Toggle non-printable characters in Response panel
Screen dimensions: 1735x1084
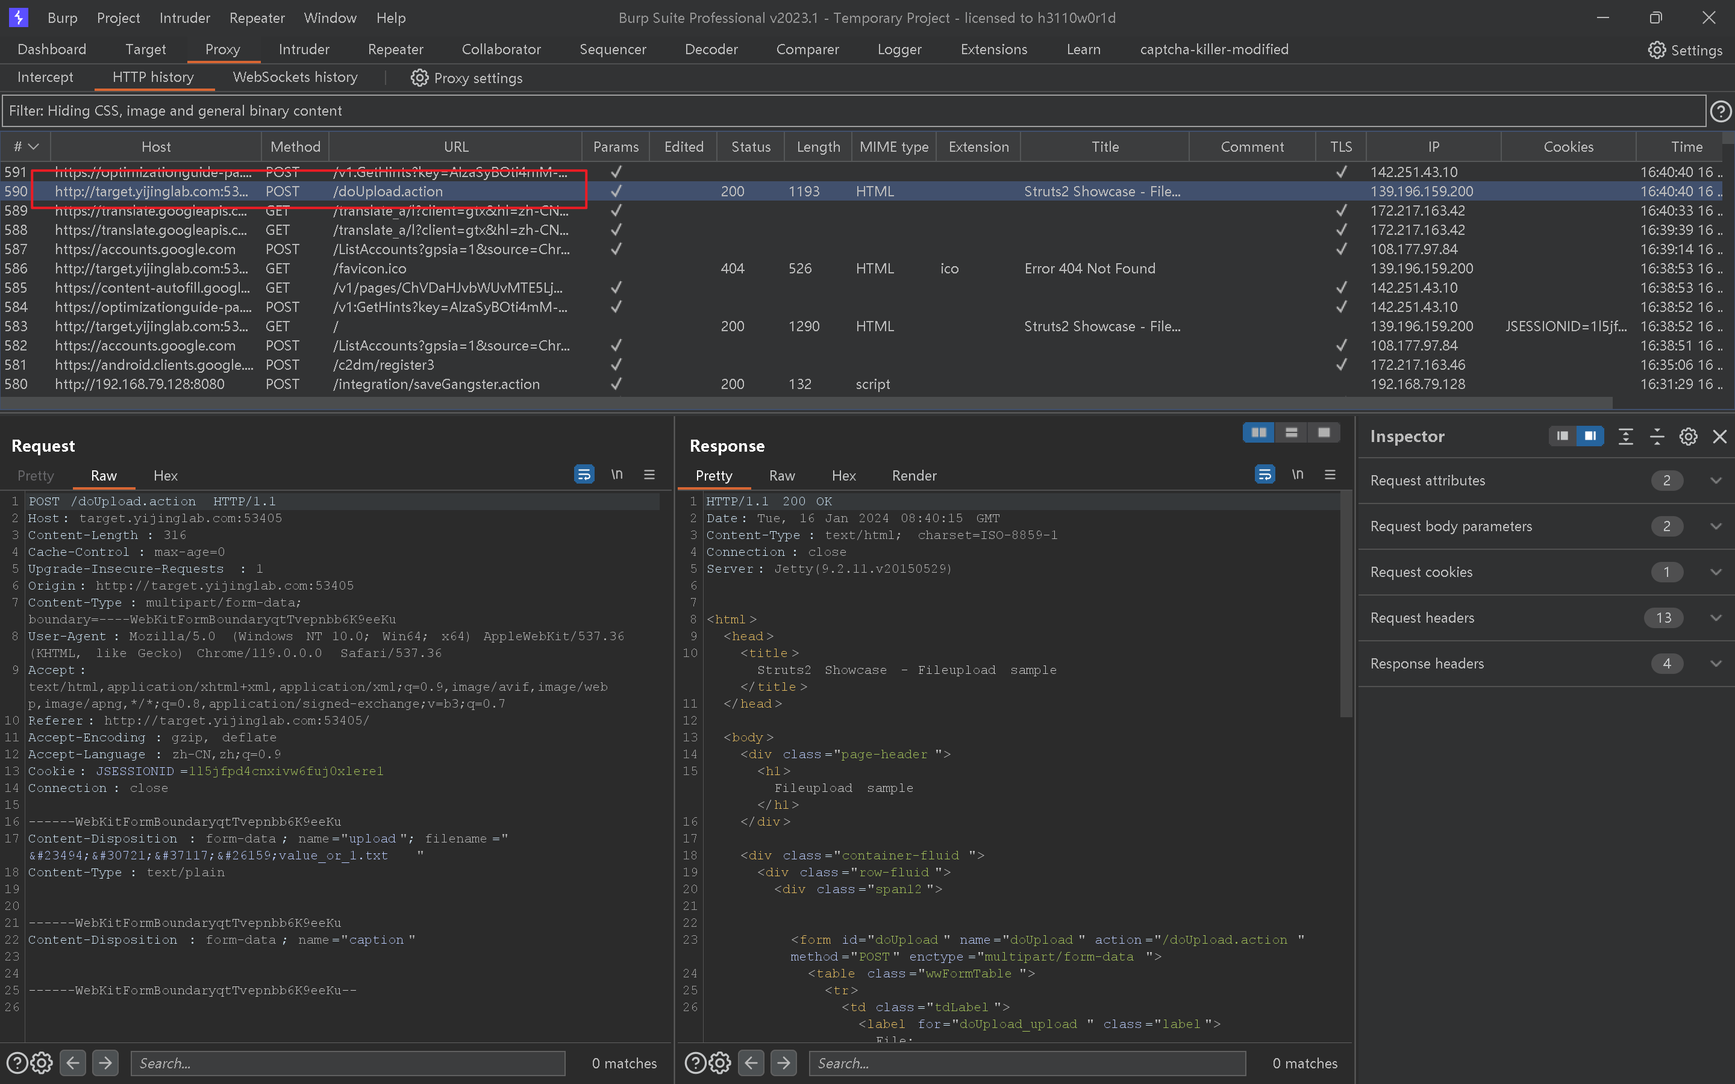[1297, 475]
